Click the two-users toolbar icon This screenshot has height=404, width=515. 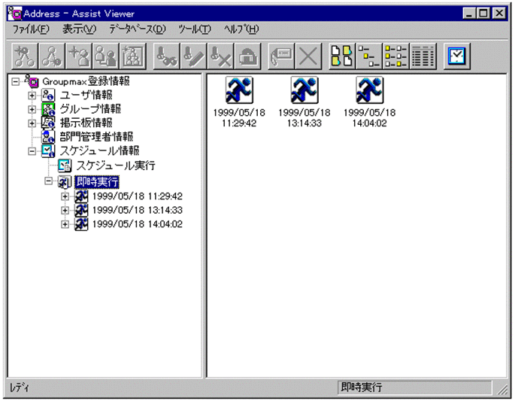coord(105,56)
